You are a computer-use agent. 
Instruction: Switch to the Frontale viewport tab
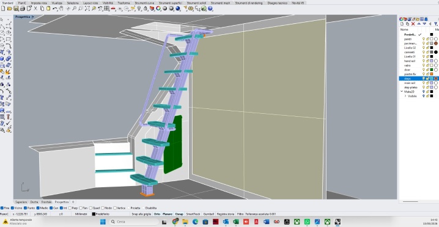(46, 202)
